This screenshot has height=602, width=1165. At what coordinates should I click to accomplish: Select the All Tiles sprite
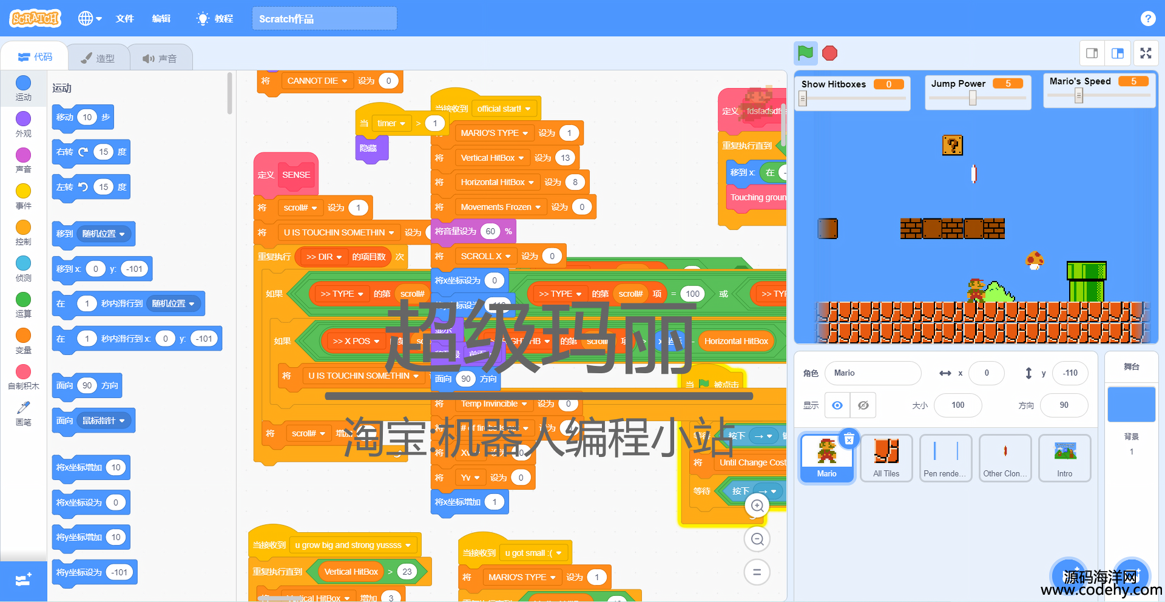point(886,458)
